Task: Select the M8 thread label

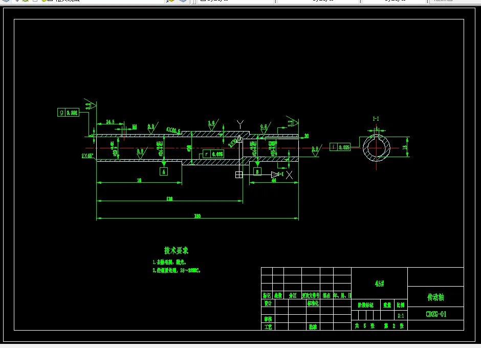Action: tap(135, 127)
